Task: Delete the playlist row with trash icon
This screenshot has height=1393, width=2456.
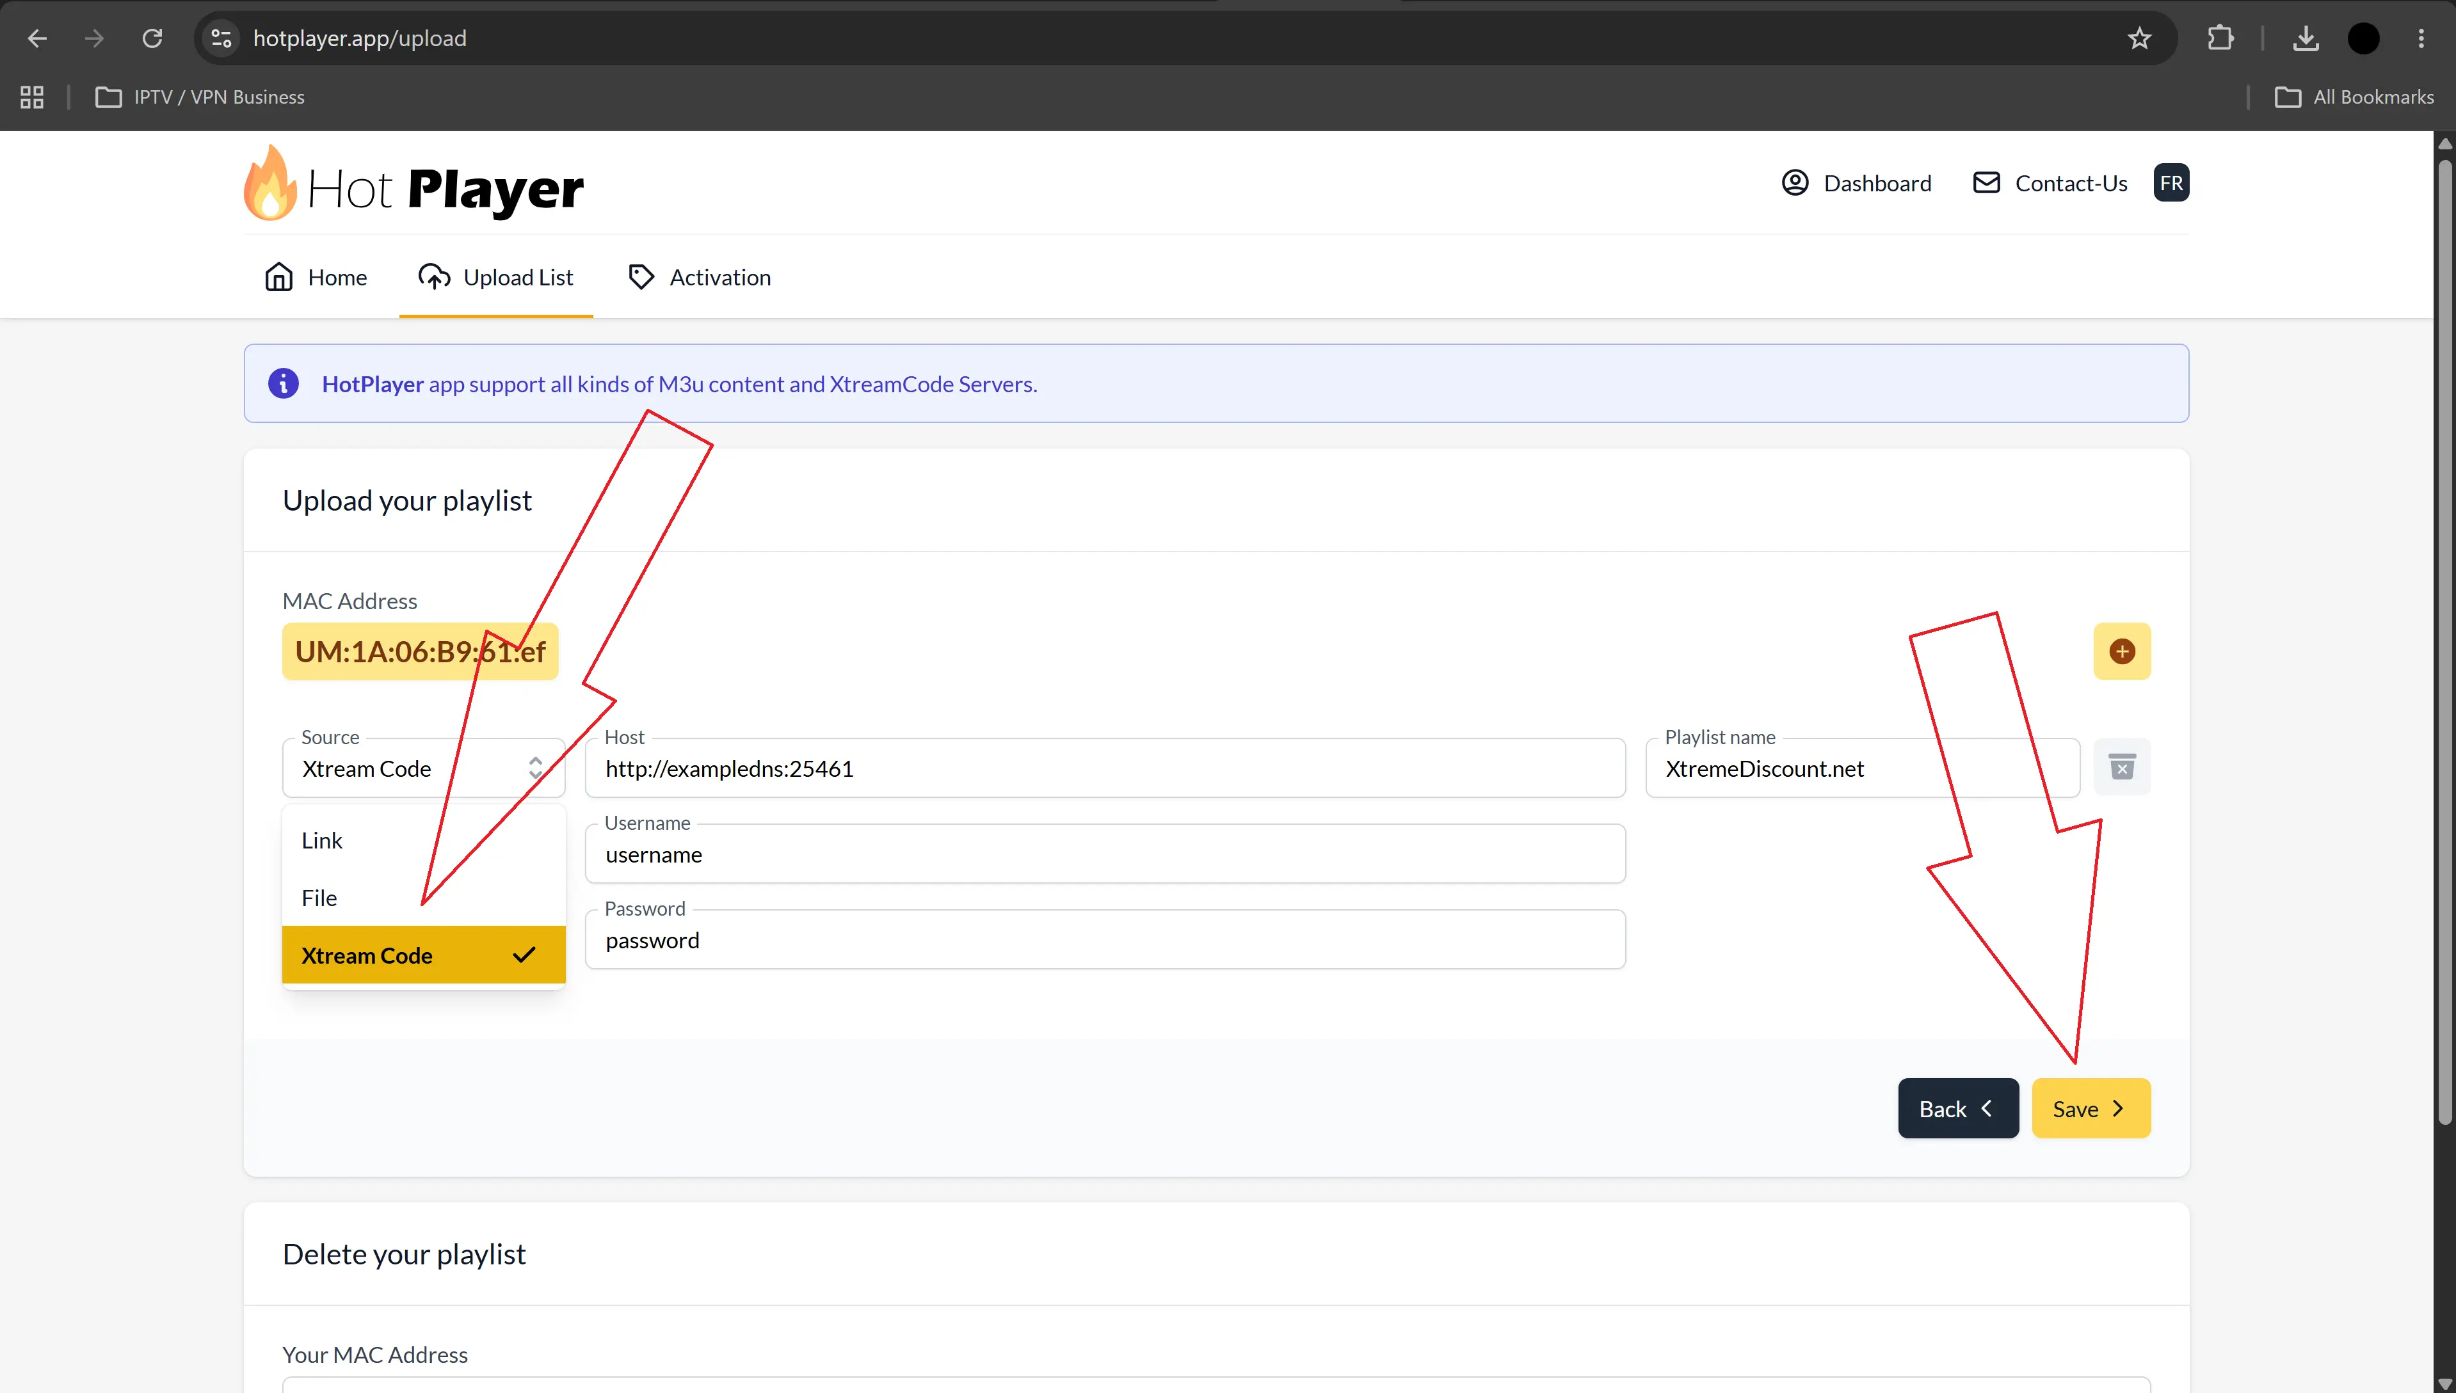Action: pyautogui.click(x=2121, y=767)
